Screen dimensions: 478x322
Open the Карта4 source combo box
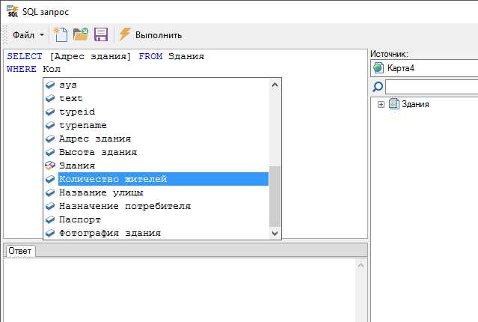point(426,69)
